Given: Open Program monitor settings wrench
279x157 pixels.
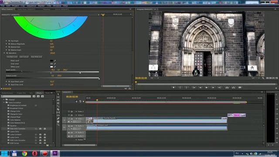Looking at the screenshot, I should pyautogui.click(x=263, y=78).
